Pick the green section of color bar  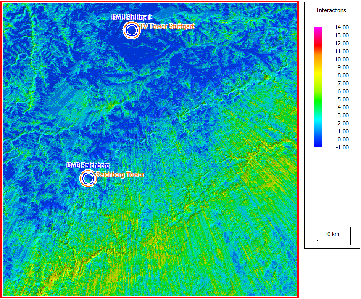[318, 99]
